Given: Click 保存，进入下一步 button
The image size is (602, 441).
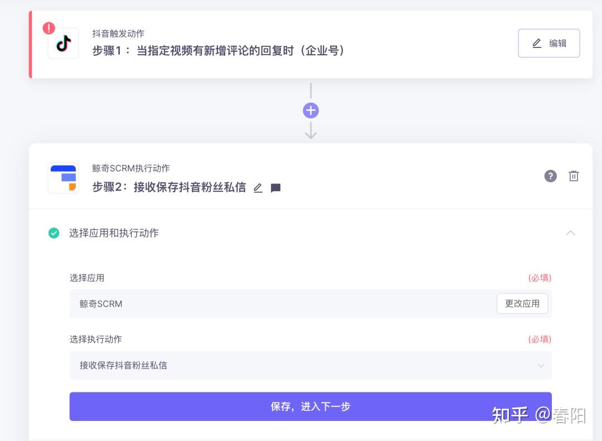Looking at the screenshot, I should coord(310,406).
